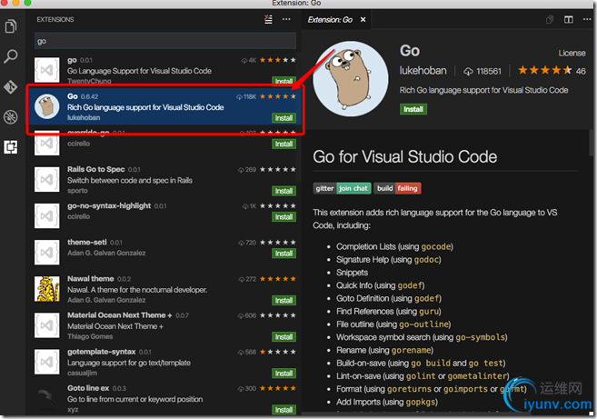Click the star rating of Goto line ex
597x419 pixels.
(278, 388)
